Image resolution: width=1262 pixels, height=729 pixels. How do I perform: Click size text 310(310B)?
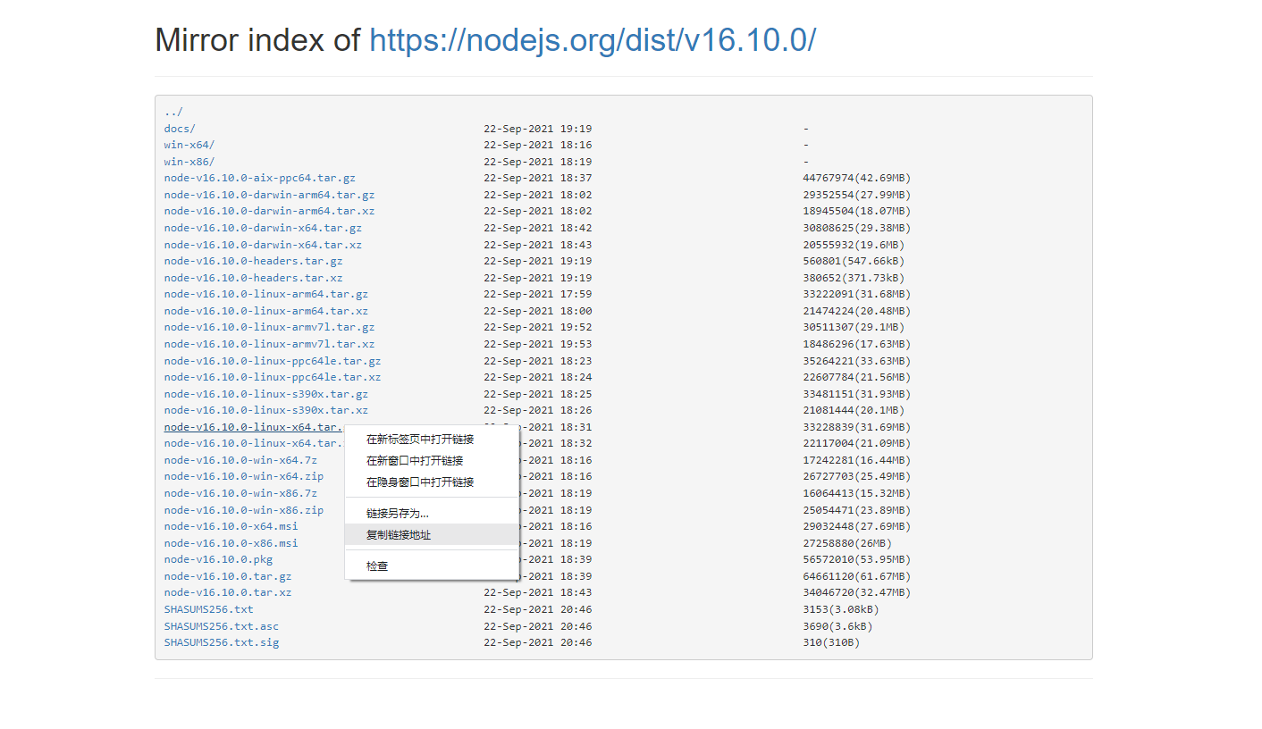coord(831,642)
